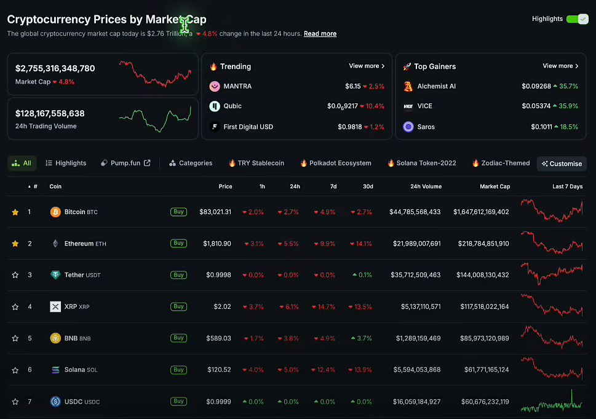
Task: Expand Top Gainers with View more
Action: [x=560, y=66]
